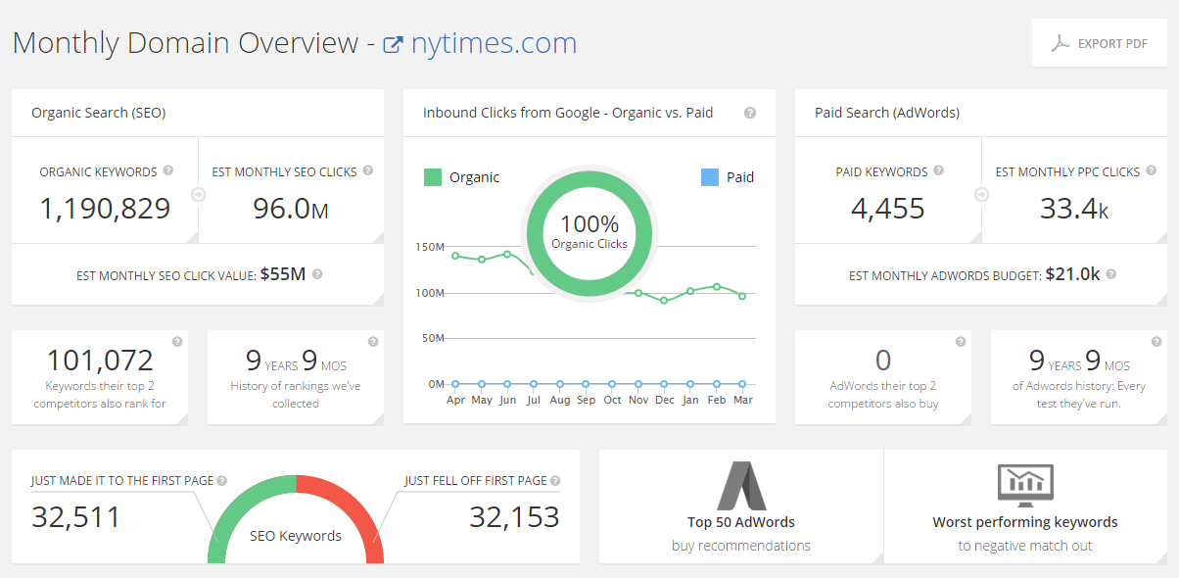Screen dimensions: 1179x578
Task: Open Worst performing keywords card
Action: (1025, 506)
